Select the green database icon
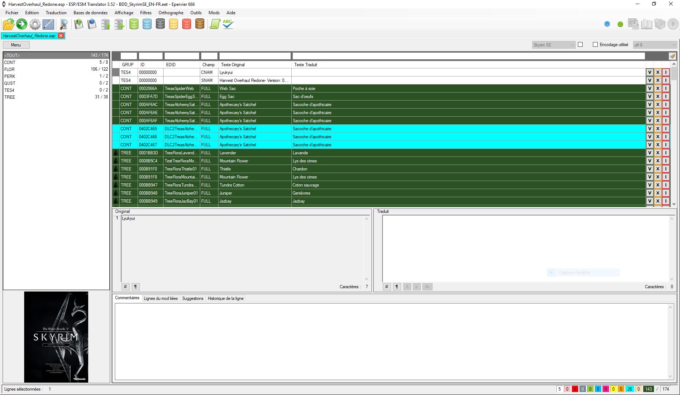Viewport: 680px width, 395px height. click(x=134, y=25)
